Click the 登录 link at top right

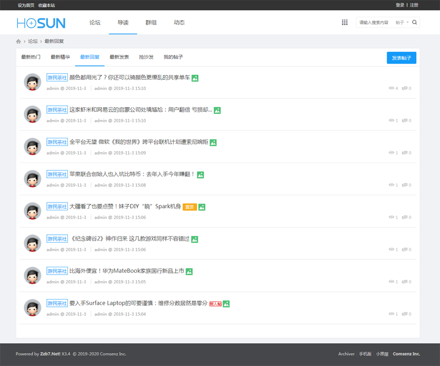click(x=400, y=5)
